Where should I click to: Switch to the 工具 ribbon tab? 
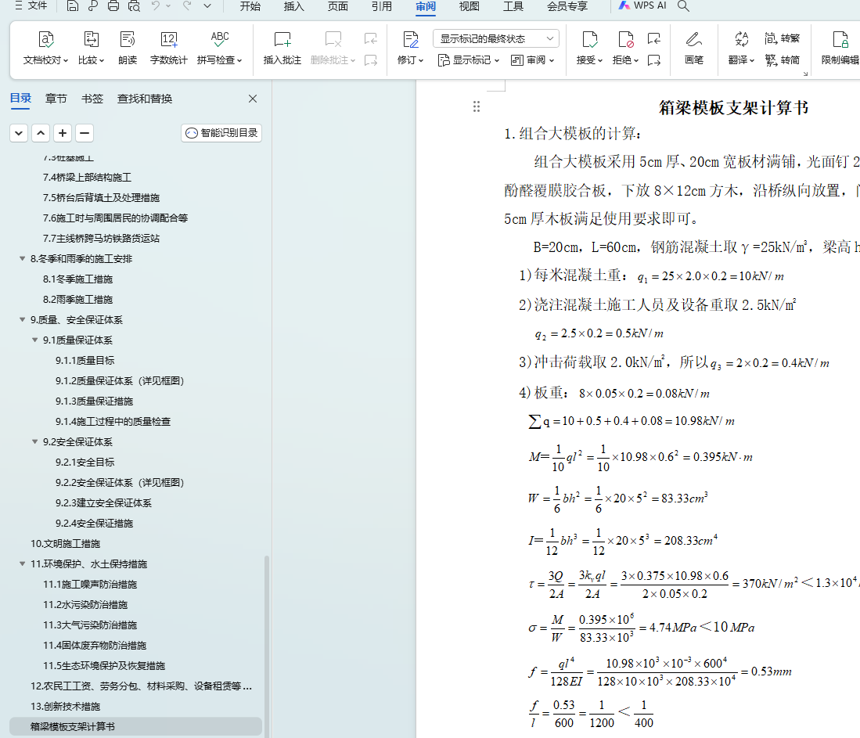click(x=513, y=6)
